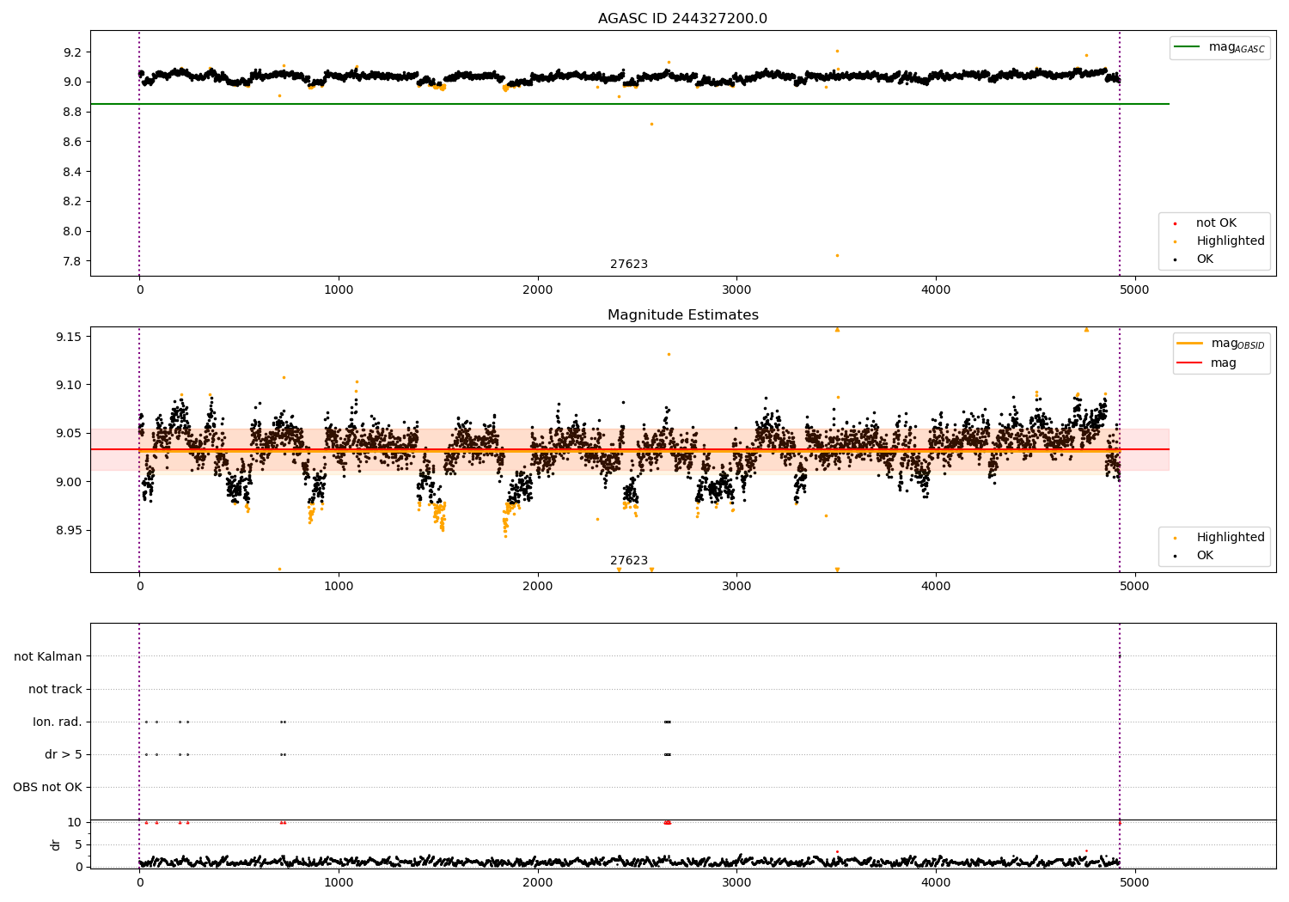Screen dimensions: 1289x902
Task: Select the red 'mag' legend line sample
Action: click(1190, 363)
